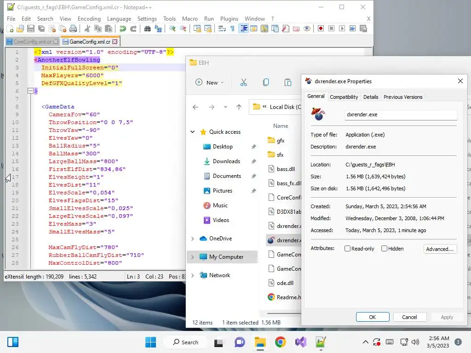Image resolution: width=471 pixels, height=353 pixels.
Task: Click the Save All toolbar icon
Action: point(41,28)
